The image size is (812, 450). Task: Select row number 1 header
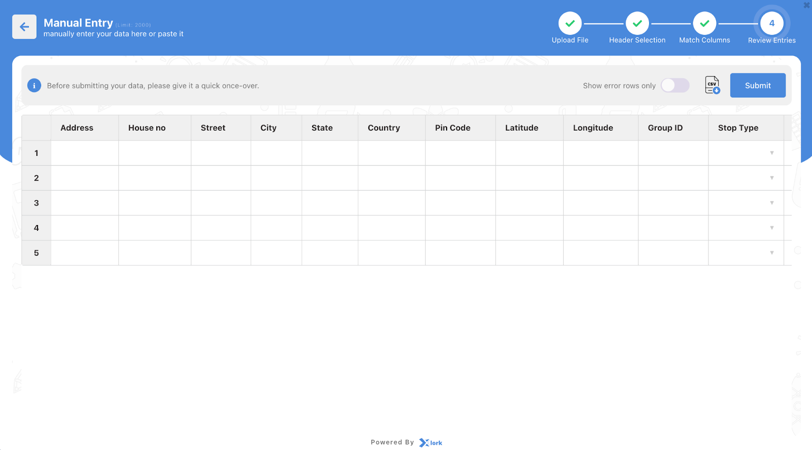37,153
